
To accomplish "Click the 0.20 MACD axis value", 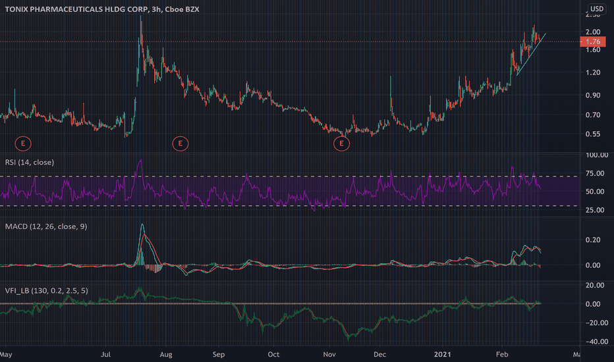I will [593, 240].
